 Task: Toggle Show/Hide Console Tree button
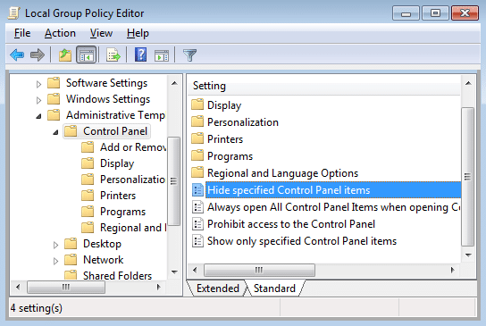tap(87, 54)
